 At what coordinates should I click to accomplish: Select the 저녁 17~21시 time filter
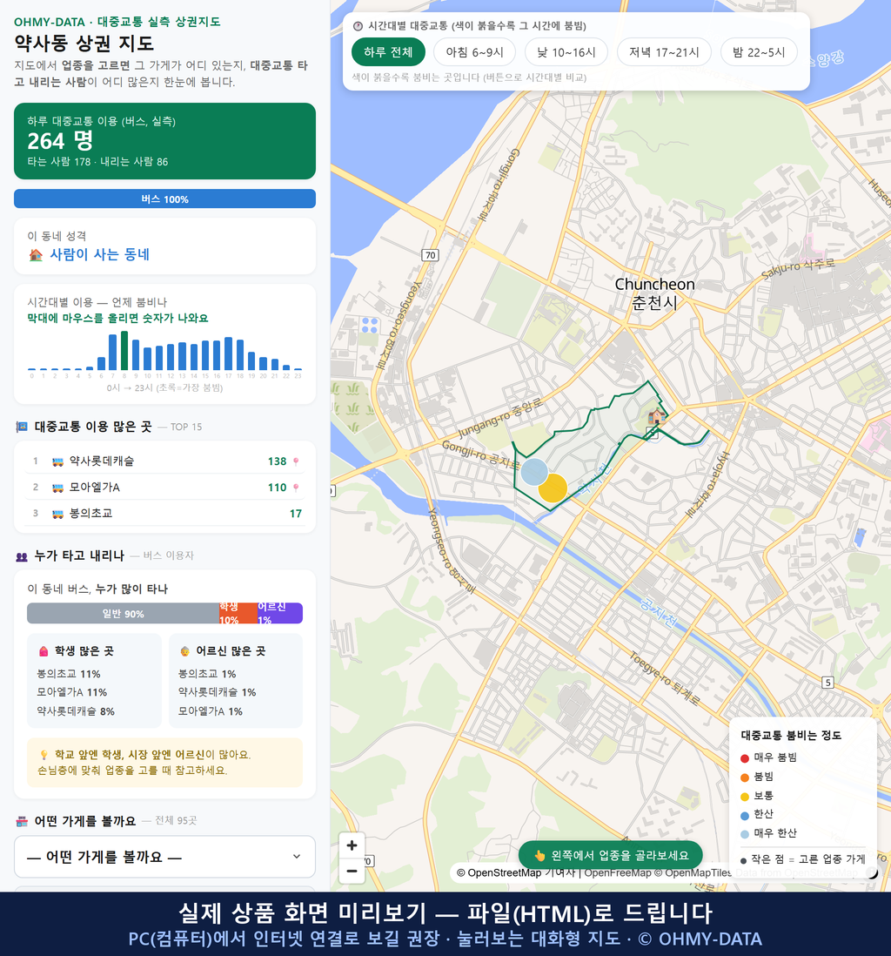[664, 52]
